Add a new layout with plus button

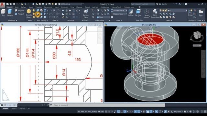coord(29,108)
